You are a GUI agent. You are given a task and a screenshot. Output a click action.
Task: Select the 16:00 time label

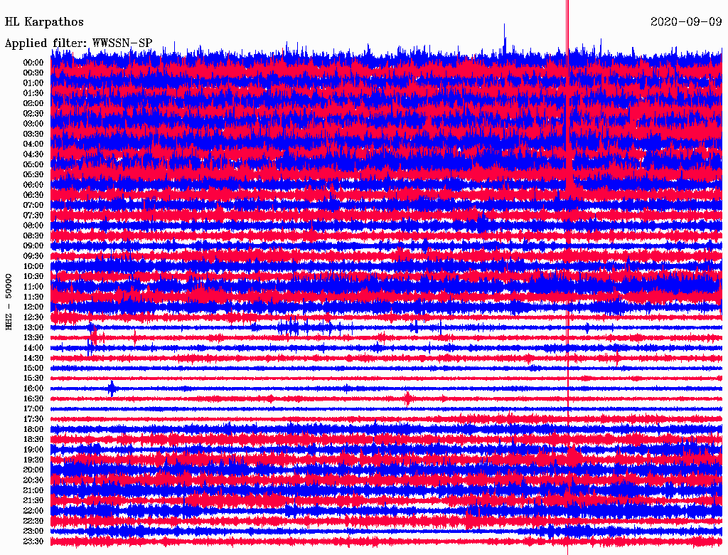coord(33,388)
